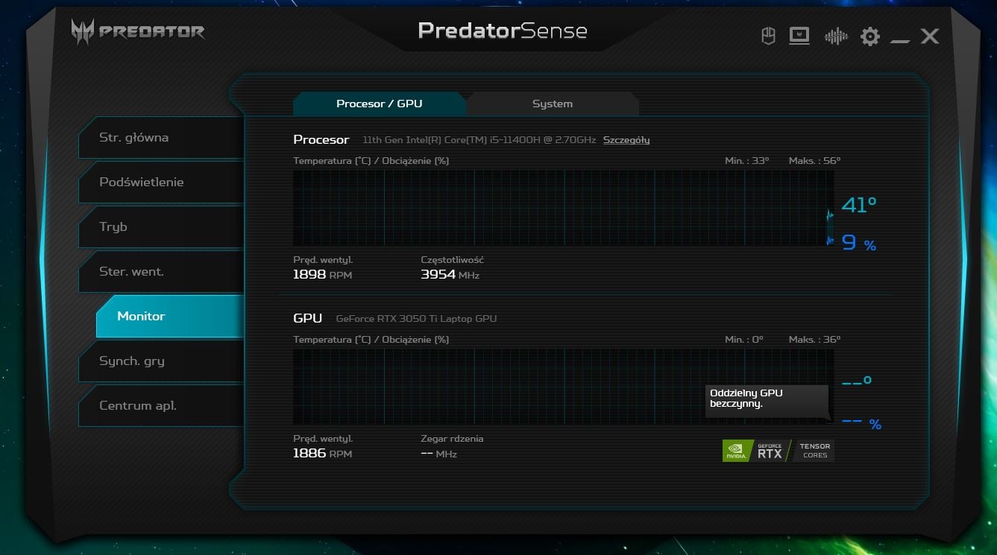This screenshot has width=997, height=555.
Task: Select Monitor in sidebar
Action: [170, 316]
